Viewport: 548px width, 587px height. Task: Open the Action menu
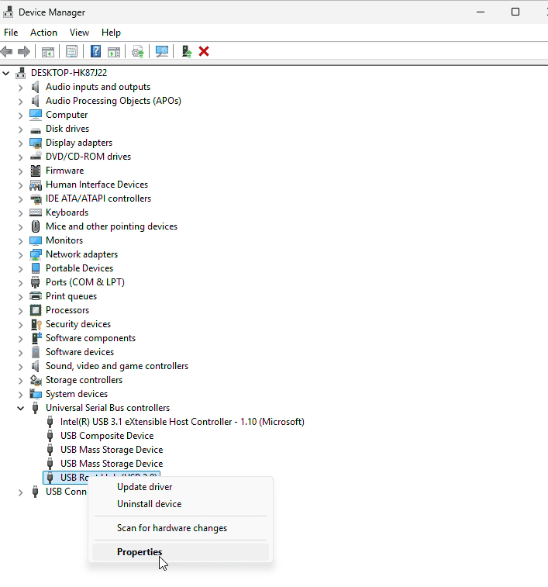click(44, 33)
